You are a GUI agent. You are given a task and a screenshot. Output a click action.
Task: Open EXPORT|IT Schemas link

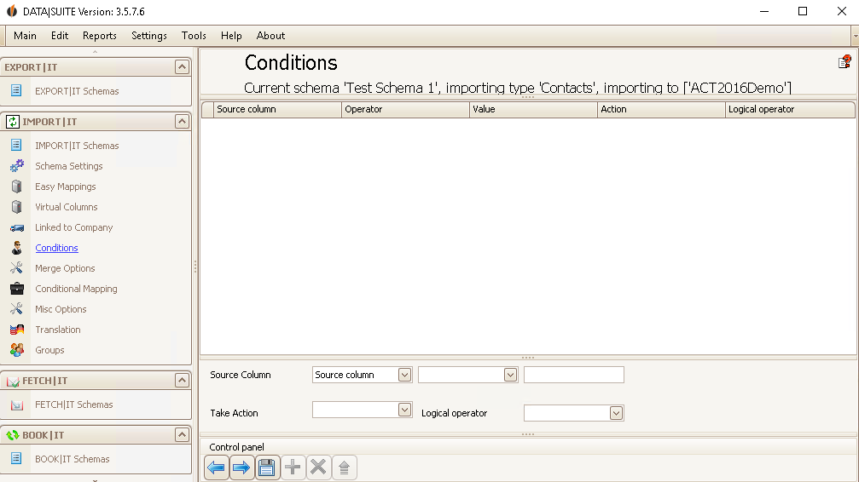tap(77, 91)
